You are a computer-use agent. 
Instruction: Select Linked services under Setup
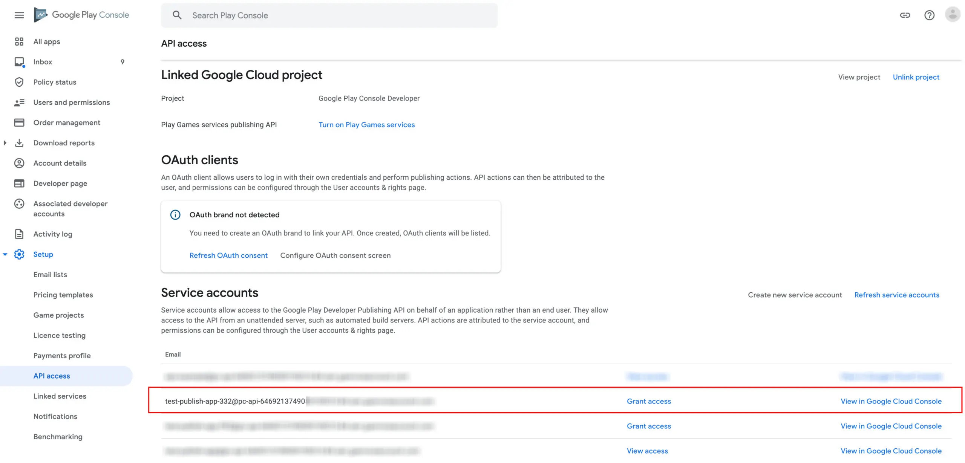click(x=60, y=396)
